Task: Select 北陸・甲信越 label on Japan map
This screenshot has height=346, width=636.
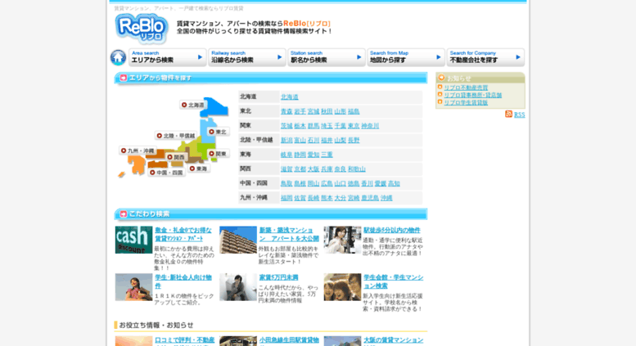Action: pos(176,136)
